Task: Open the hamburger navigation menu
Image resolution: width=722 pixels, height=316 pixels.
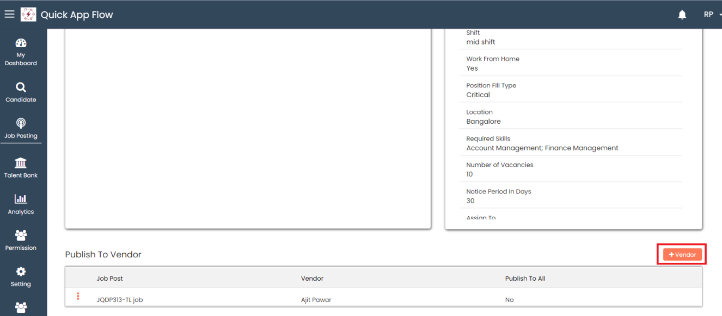Action: pyautogui.click(x=9, y=15)
